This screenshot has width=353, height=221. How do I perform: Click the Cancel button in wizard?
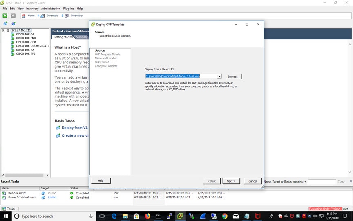pos(252,181)
